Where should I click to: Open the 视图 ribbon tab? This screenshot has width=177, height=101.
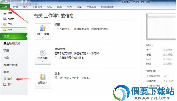[x=79, y=7]
